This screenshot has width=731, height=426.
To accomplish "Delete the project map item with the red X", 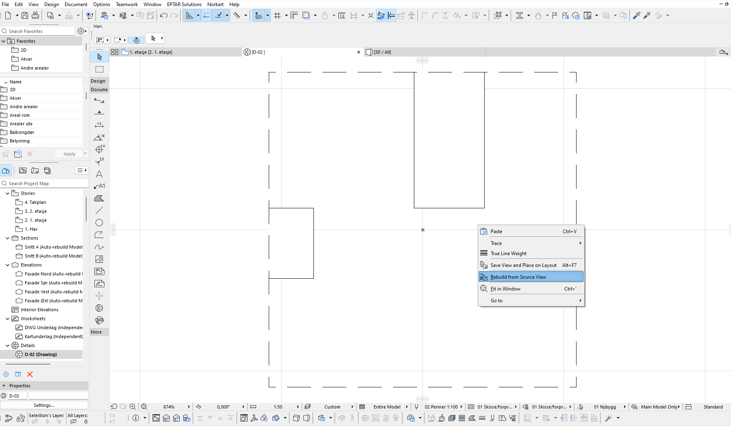I will pyautogui.click(x=30, y=374).
